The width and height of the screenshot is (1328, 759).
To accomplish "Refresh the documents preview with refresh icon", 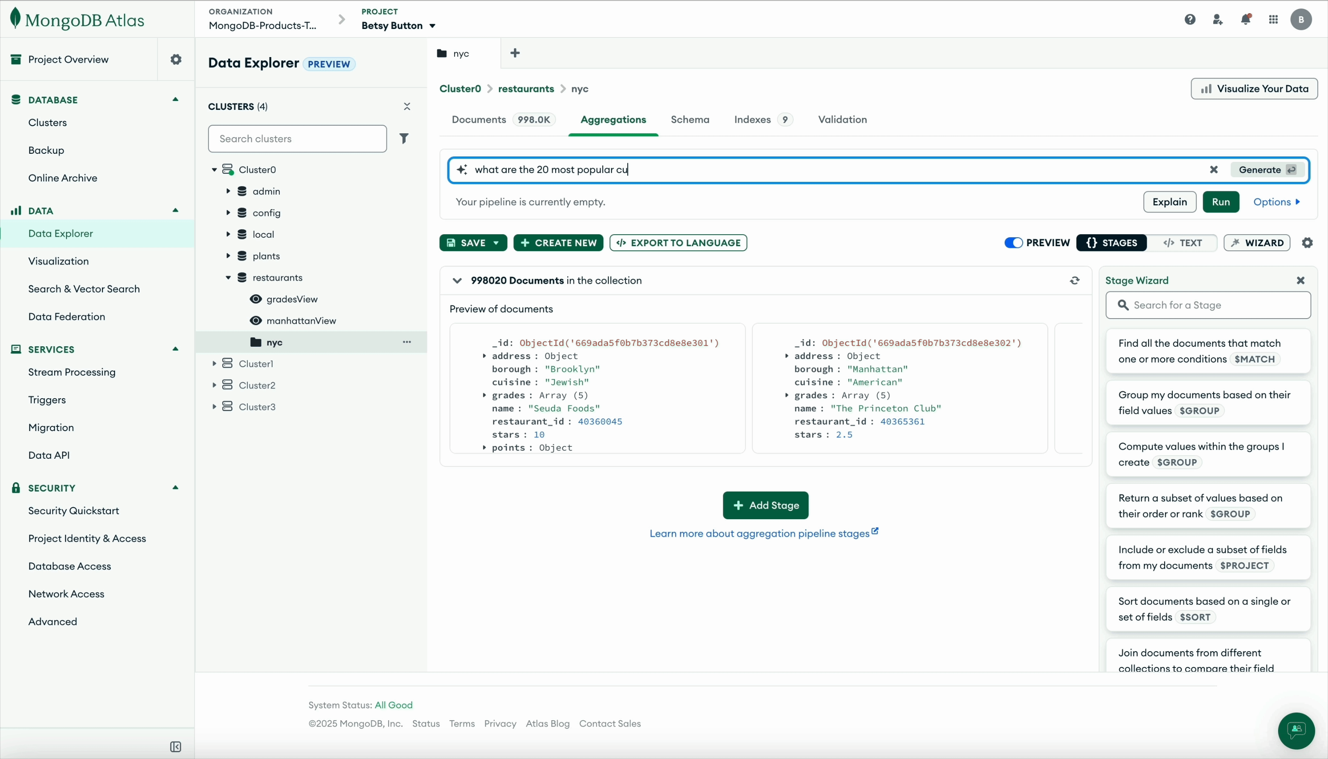I will point(1076,280).
